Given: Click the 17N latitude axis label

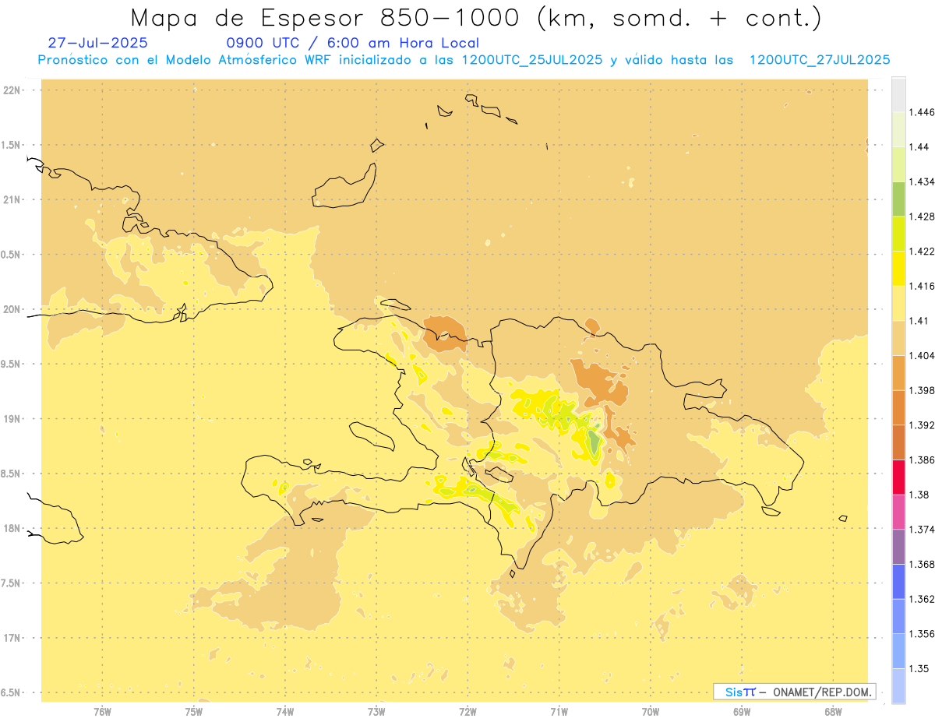Looking at the screenshot, I should 13,638.
